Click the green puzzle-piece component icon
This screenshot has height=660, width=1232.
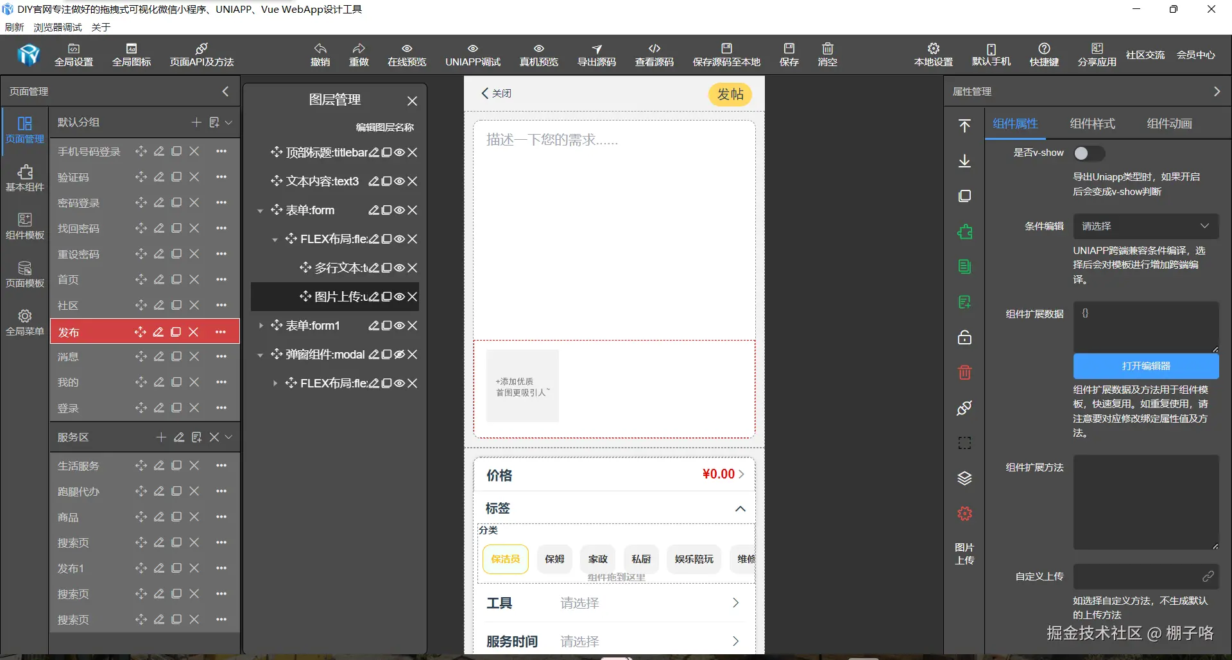[964, 232]
